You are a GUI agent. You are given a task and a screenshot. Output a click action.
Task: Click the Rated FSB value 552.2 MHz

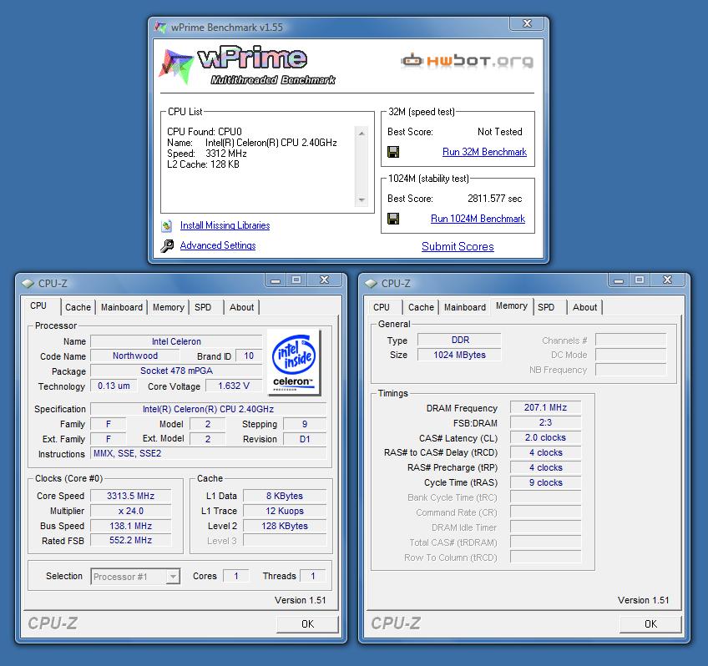pyautogui.click(x=130, y=540)
